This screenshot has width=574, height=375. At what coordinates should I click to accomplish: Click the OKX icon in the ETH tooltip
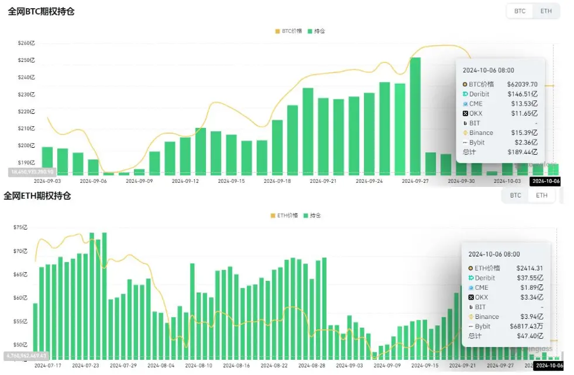(470, 297)
